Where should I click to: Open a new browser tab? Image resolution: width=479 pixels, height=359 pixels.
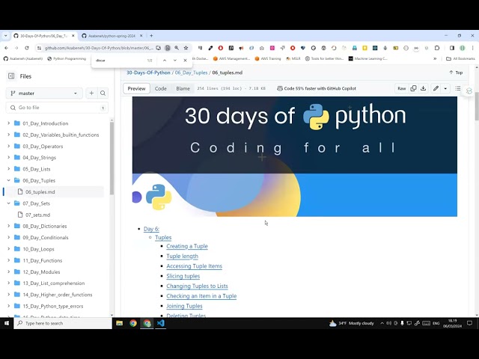tap(151, 36)
